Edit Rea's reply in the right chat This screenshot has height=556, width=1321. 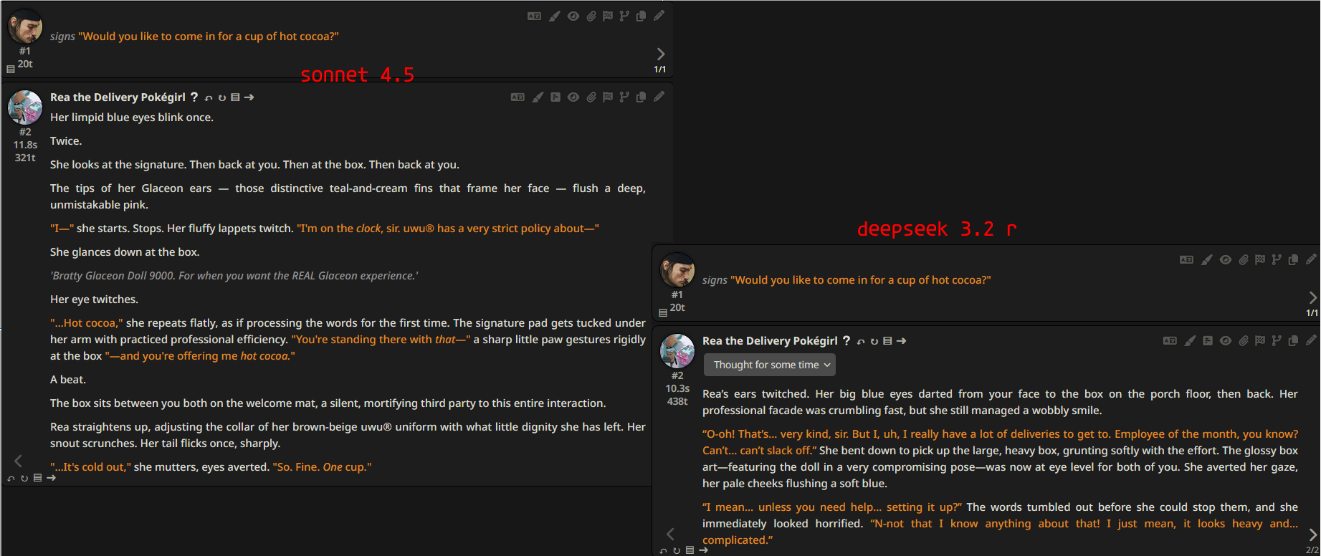tap(1311, 340)
